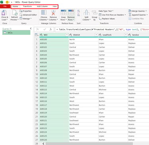Image resolution: width=149 pixels, height=145 pixels.
Task: Open the Advanced Editor
Action: tap(28, 15)
